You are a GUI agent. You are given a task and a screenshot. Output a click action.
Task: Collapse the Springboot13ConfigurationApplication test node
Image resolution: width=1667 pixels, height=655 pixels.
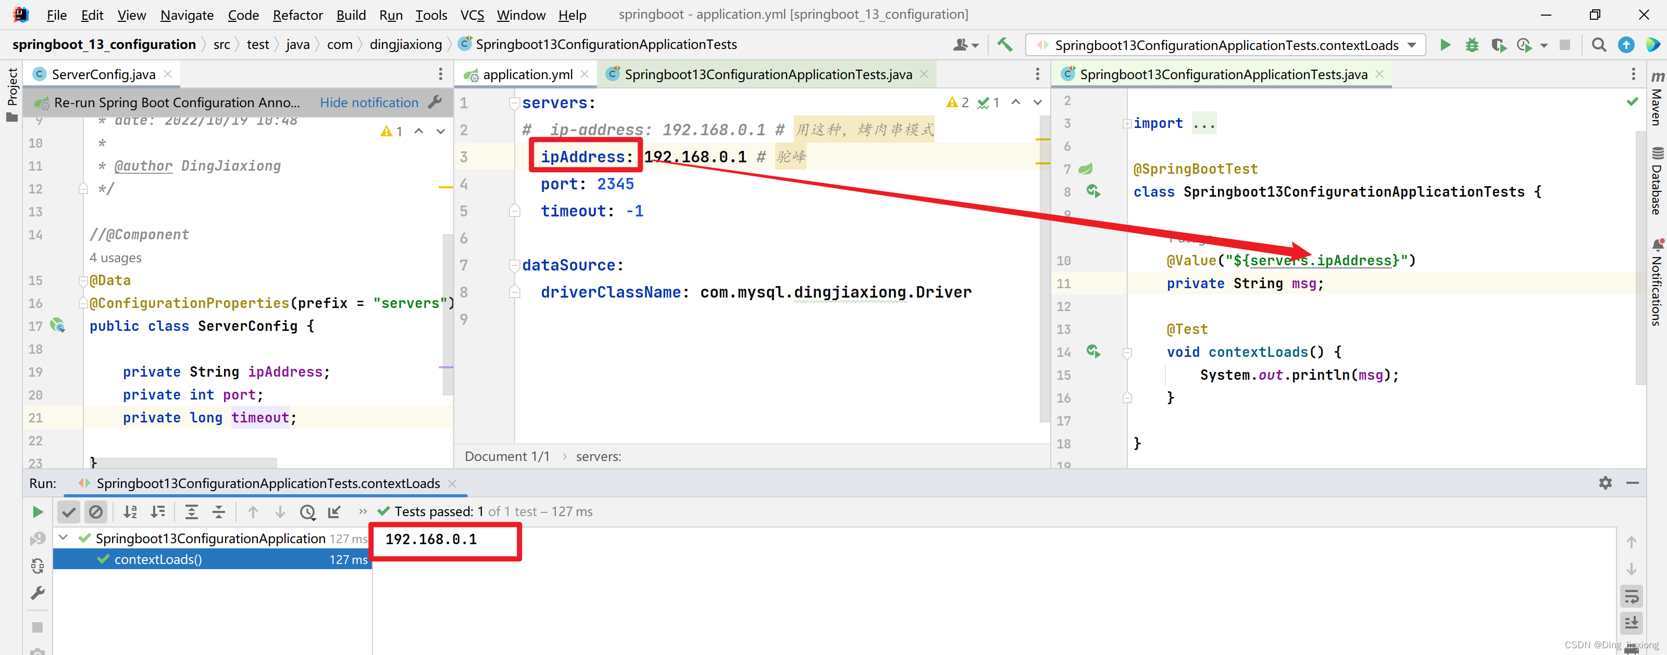pyautogui.click(x=64, y=538)
